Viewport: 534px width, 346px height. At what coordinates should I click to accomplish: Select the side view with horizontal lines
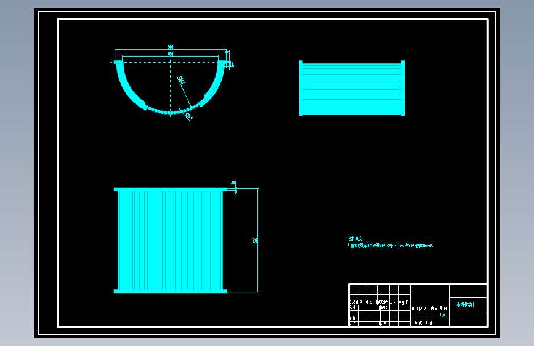(352, 88)
